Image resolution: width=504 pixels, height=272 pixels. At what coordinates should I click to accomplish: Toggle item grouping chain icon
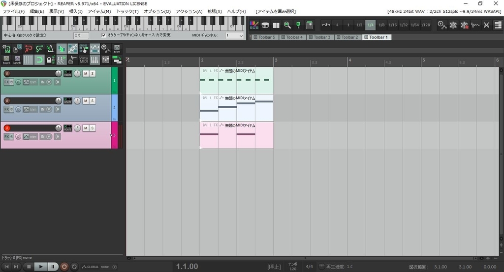click(x=72, y=49)
